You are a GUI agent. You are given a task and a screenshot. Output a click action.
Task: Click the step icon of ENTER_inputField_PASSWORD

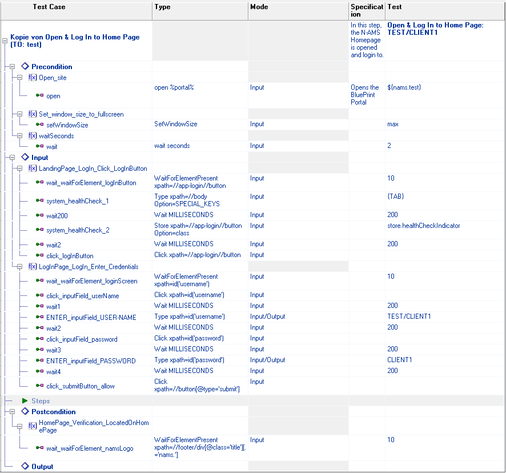click(x=40, y=360)
